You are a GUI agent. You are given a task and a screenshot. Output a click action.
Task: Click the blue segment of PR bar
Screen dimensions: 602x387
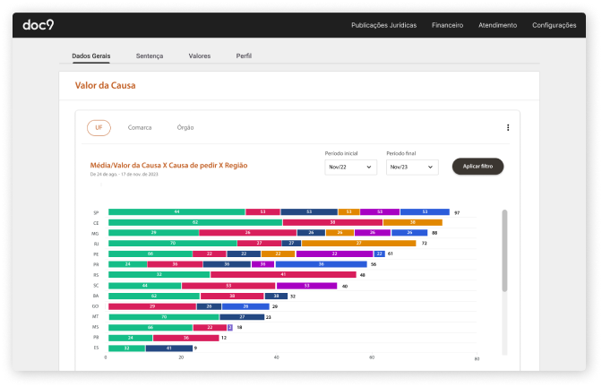pyautogui.click(x=321, y=264)
